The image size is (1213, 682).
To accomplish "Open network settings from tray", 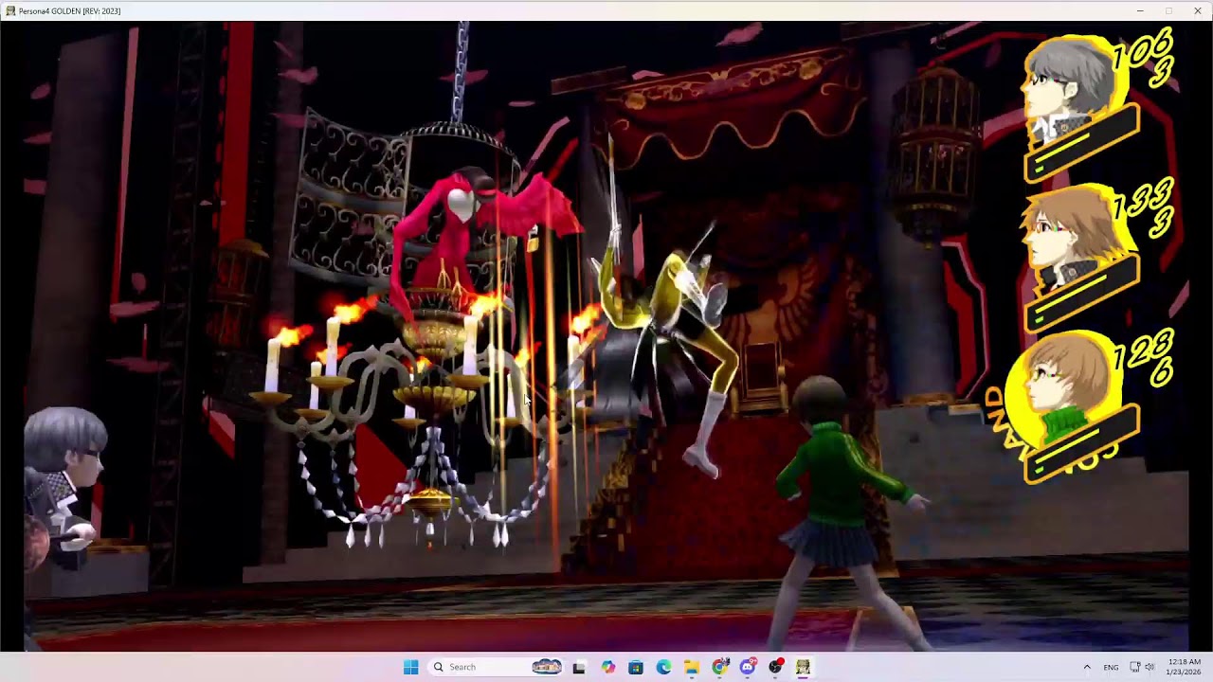I will [x=1134, y=667].
